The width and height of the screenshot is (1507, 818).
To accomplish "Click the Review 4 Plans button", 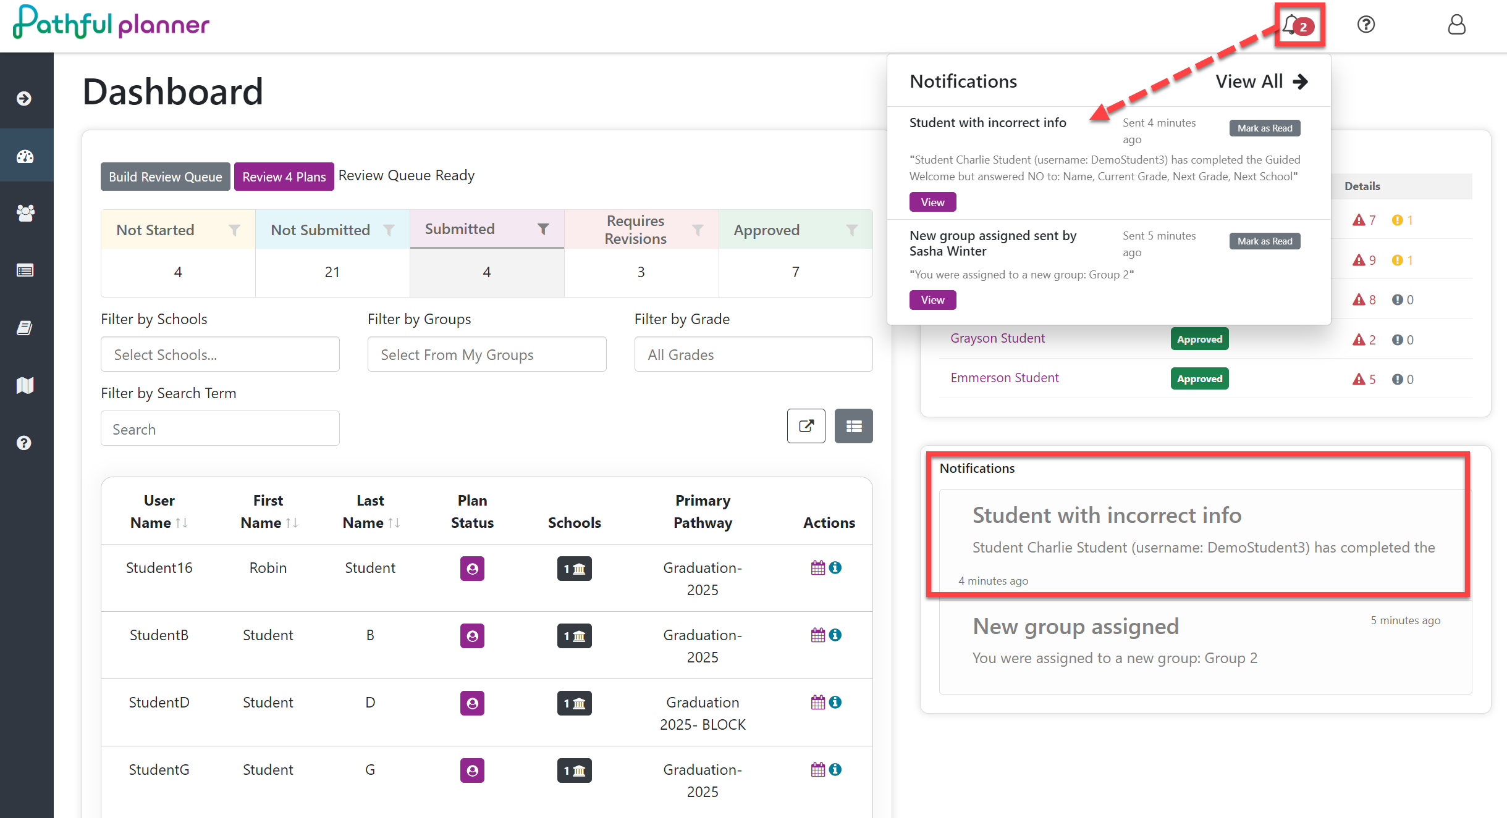I will 284,177.
